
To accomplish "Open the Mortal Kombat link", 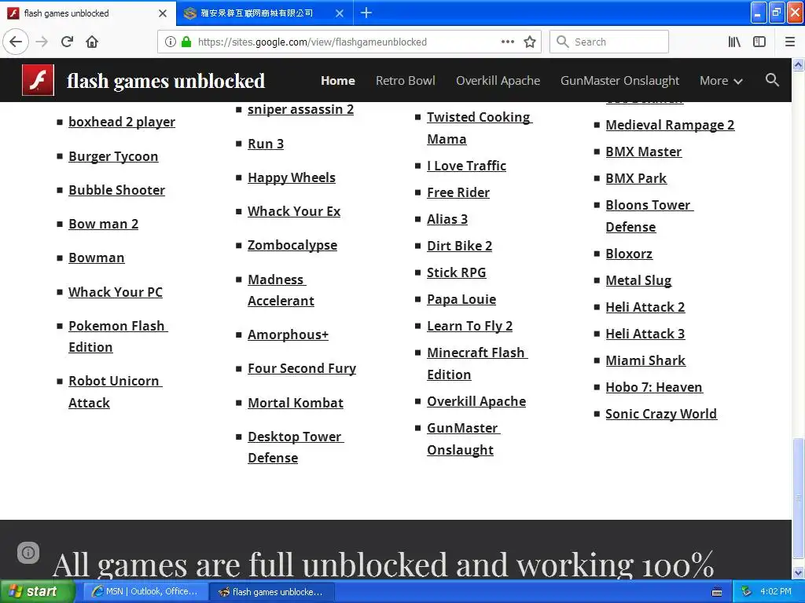I will [296, 403].
